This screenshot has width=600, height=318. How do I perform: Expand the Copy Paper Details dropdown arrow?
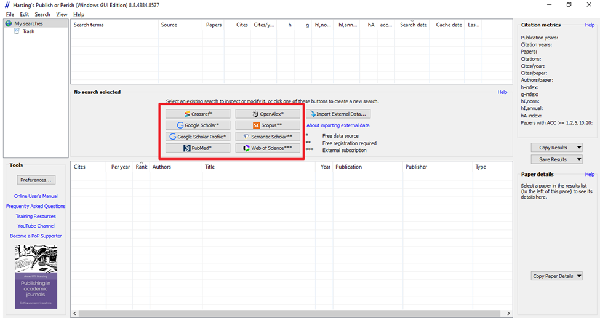coord(579,276)
